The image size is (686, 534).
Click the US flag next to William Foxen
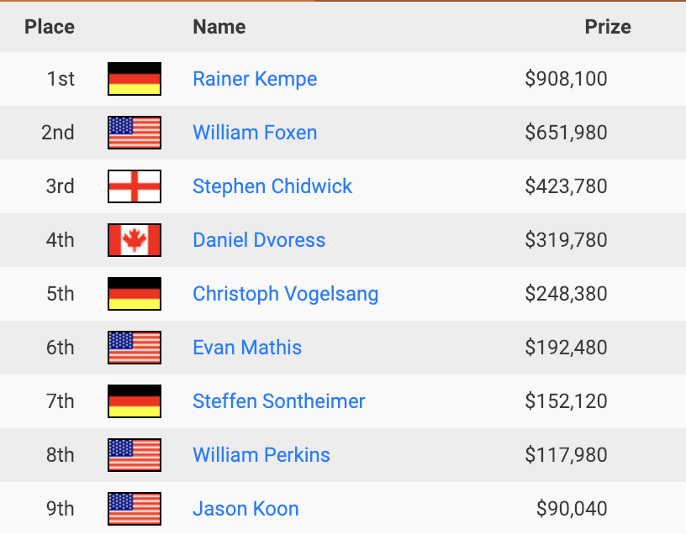[135, 133]
